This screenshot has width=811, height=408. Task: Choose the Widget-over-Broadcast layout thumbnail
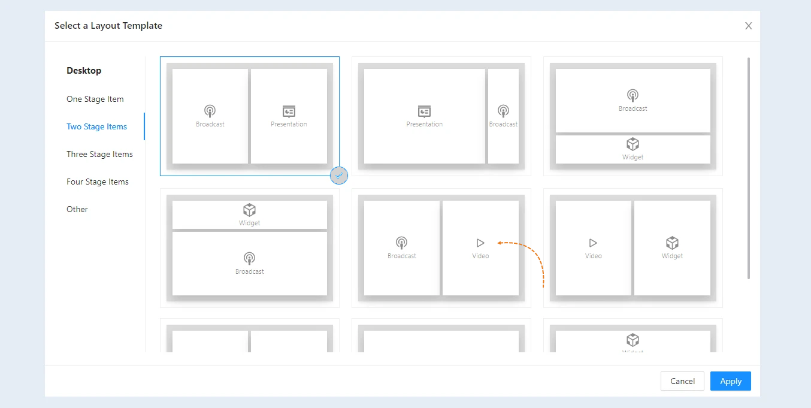click(250, 248)
